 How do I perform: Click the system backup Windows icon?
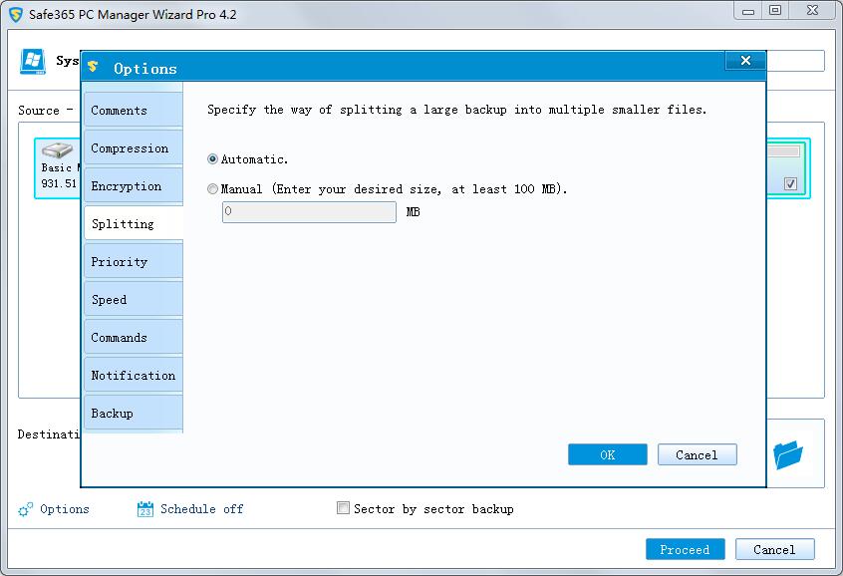[x=34, y=61]
